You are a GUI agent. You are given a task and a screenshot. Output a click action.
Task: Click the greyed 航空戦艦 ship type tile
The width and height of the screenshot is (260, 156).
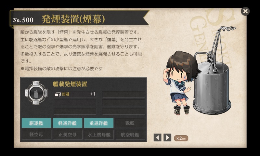130,135
